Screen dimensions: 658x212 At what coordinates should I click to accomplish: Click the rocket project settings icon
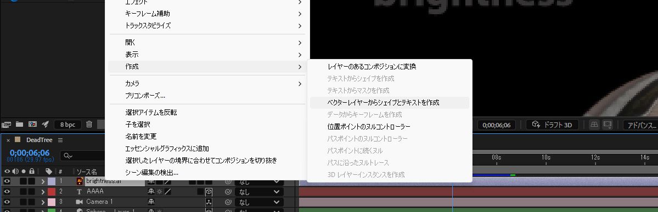46,124
